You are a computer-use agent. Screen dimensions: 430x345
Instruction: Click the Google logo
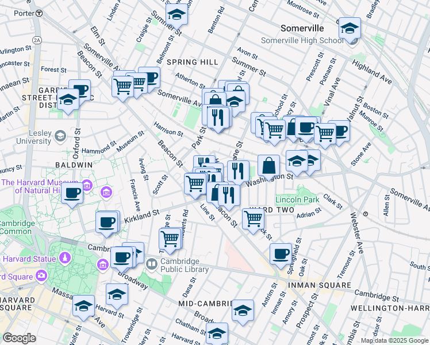[19, 339]
